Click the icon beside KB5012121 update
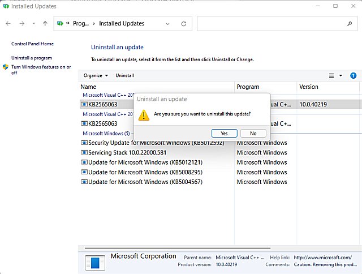Image resolution: width=362 pixels, height=274 pixels. (x=84, y=162)
